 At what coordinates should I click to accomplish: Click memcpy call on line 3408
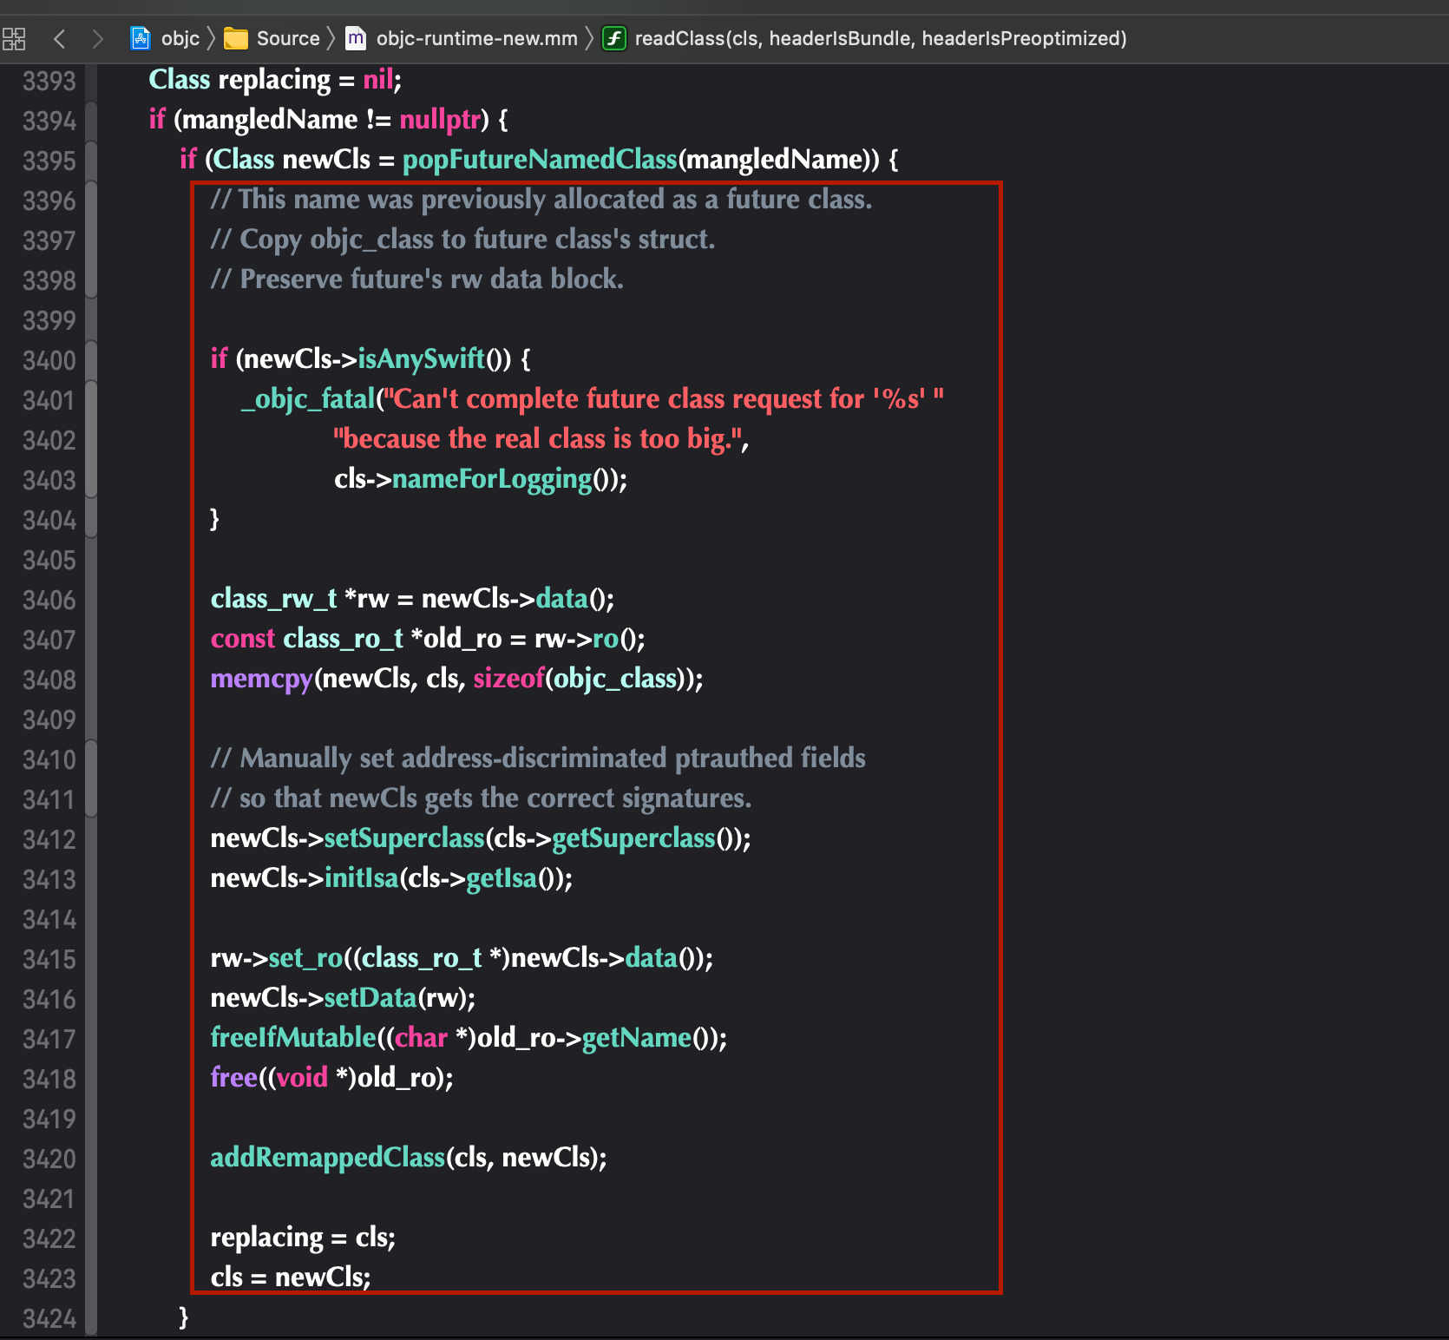pyautogui.click(x=261, y=678)
